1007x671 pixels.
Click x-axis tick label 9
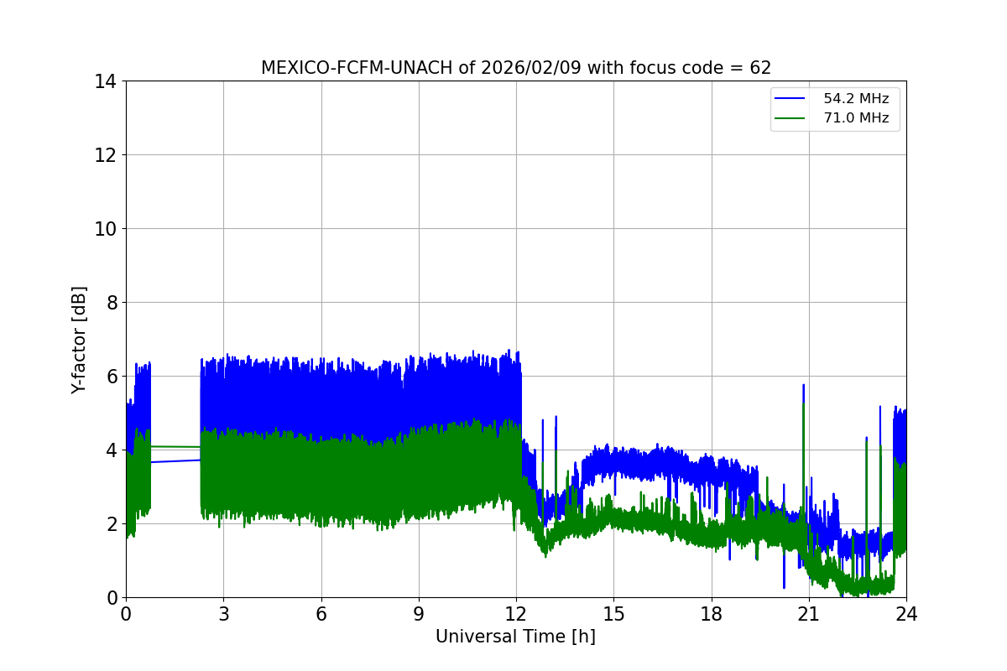click(x=419, y=614)
